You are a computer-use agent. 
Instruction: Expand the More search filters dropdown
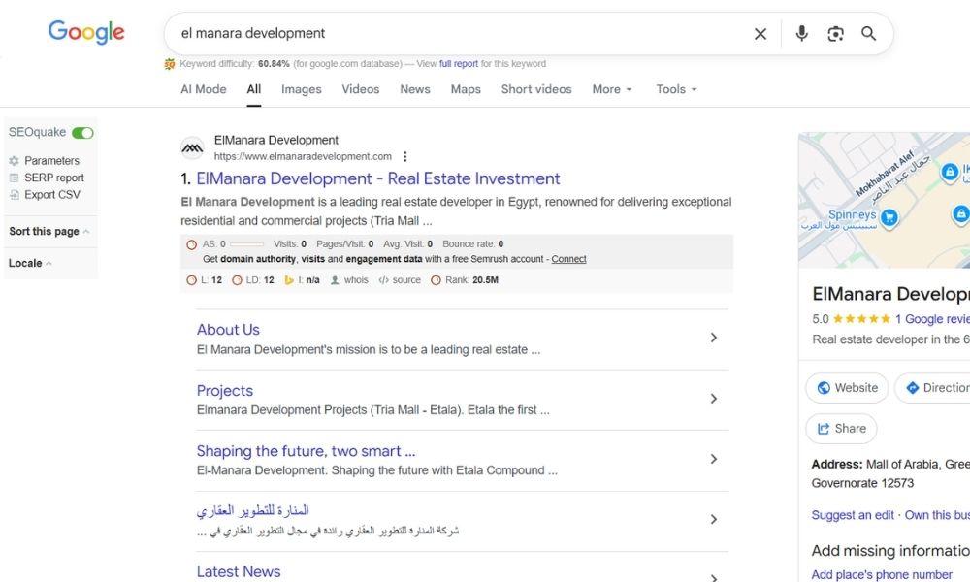(611, 89)
